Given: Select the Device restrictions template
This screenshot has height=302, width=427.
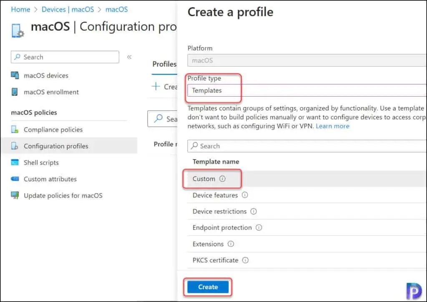Looking at the screenshot, I should (x=219, y=212).
